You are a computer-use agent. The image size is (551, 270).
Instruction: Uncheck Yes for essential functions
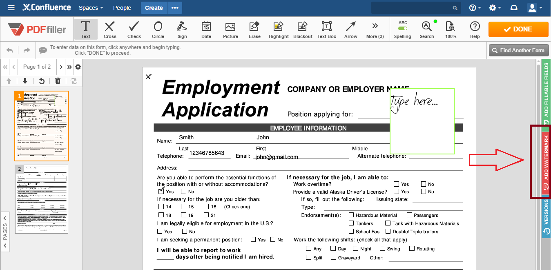[161, 191]
